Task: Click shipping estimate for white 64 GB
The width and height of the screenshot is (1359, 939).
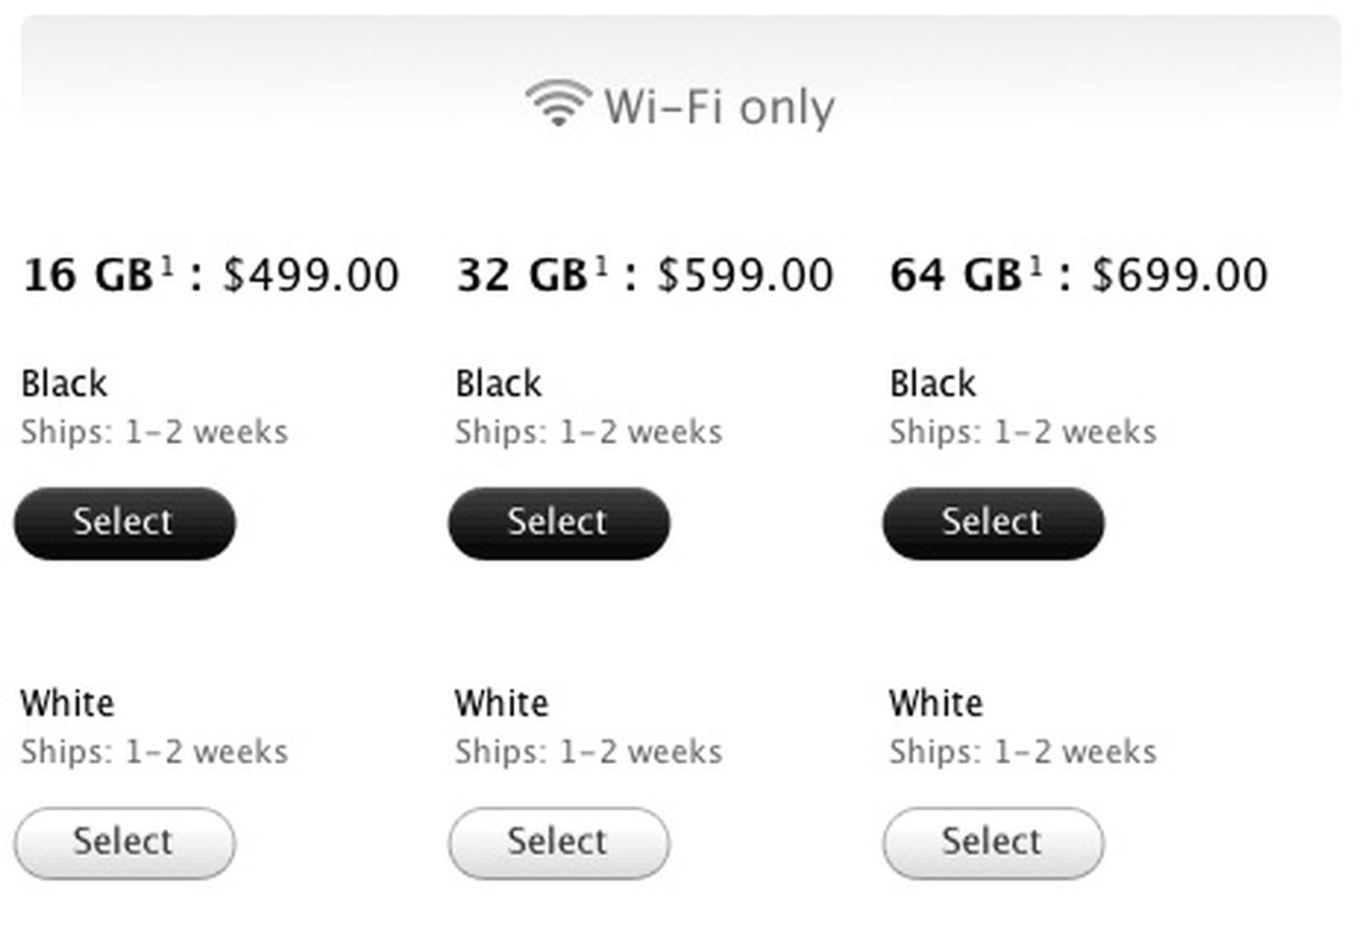Action: point(1023,752)
